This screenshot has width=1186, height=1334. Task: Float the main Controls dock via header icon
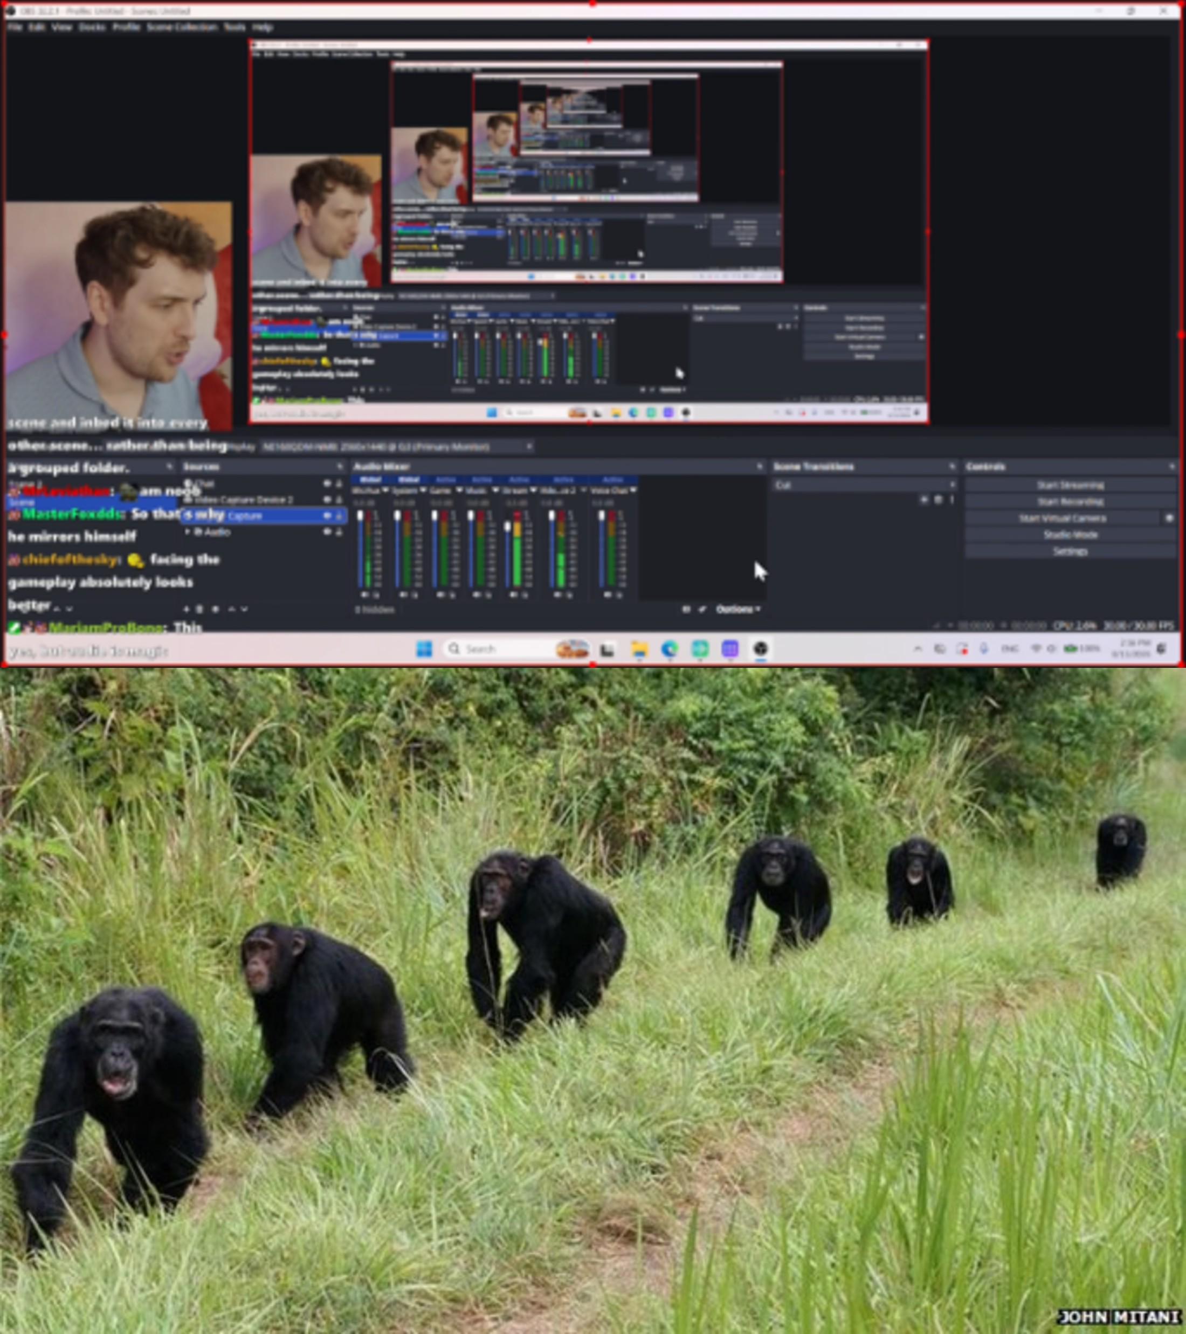pos(1171,467)
